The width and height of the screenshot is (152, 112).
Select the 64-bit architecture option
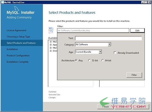(103, 60)
